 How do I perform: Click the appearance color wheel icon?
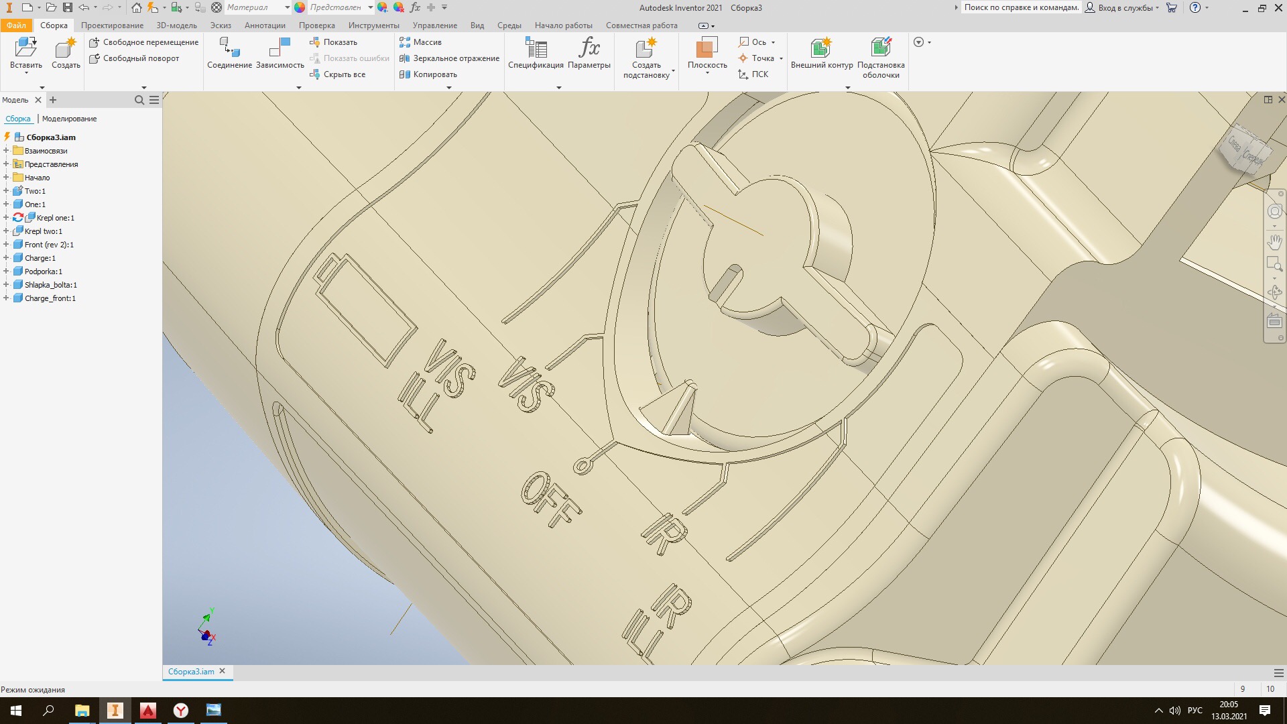300,7
